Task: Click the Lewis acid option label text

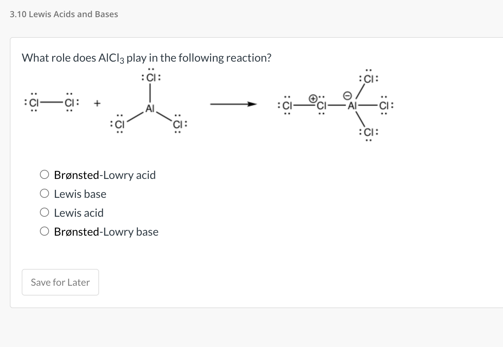Action: coord(78,213)
